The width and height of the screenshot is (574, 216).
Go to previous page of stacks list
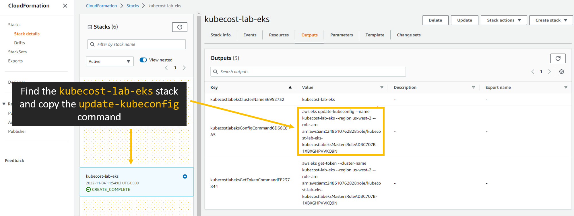(x=166, y=68)
